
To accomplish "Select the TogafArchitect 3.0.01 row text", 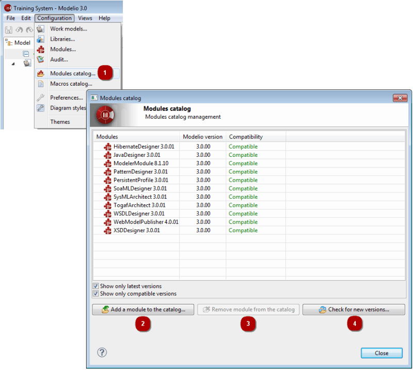I will tap(139, 205).
